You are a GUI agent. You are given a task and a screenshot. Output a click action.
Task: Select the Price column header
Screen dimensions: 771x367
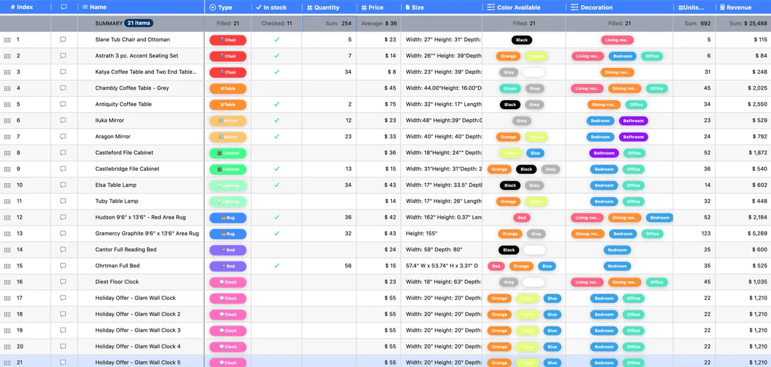(x=378, y=7)
